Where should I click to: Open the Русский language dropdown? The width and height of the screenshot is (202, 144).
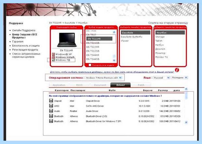tap(162, 78)
